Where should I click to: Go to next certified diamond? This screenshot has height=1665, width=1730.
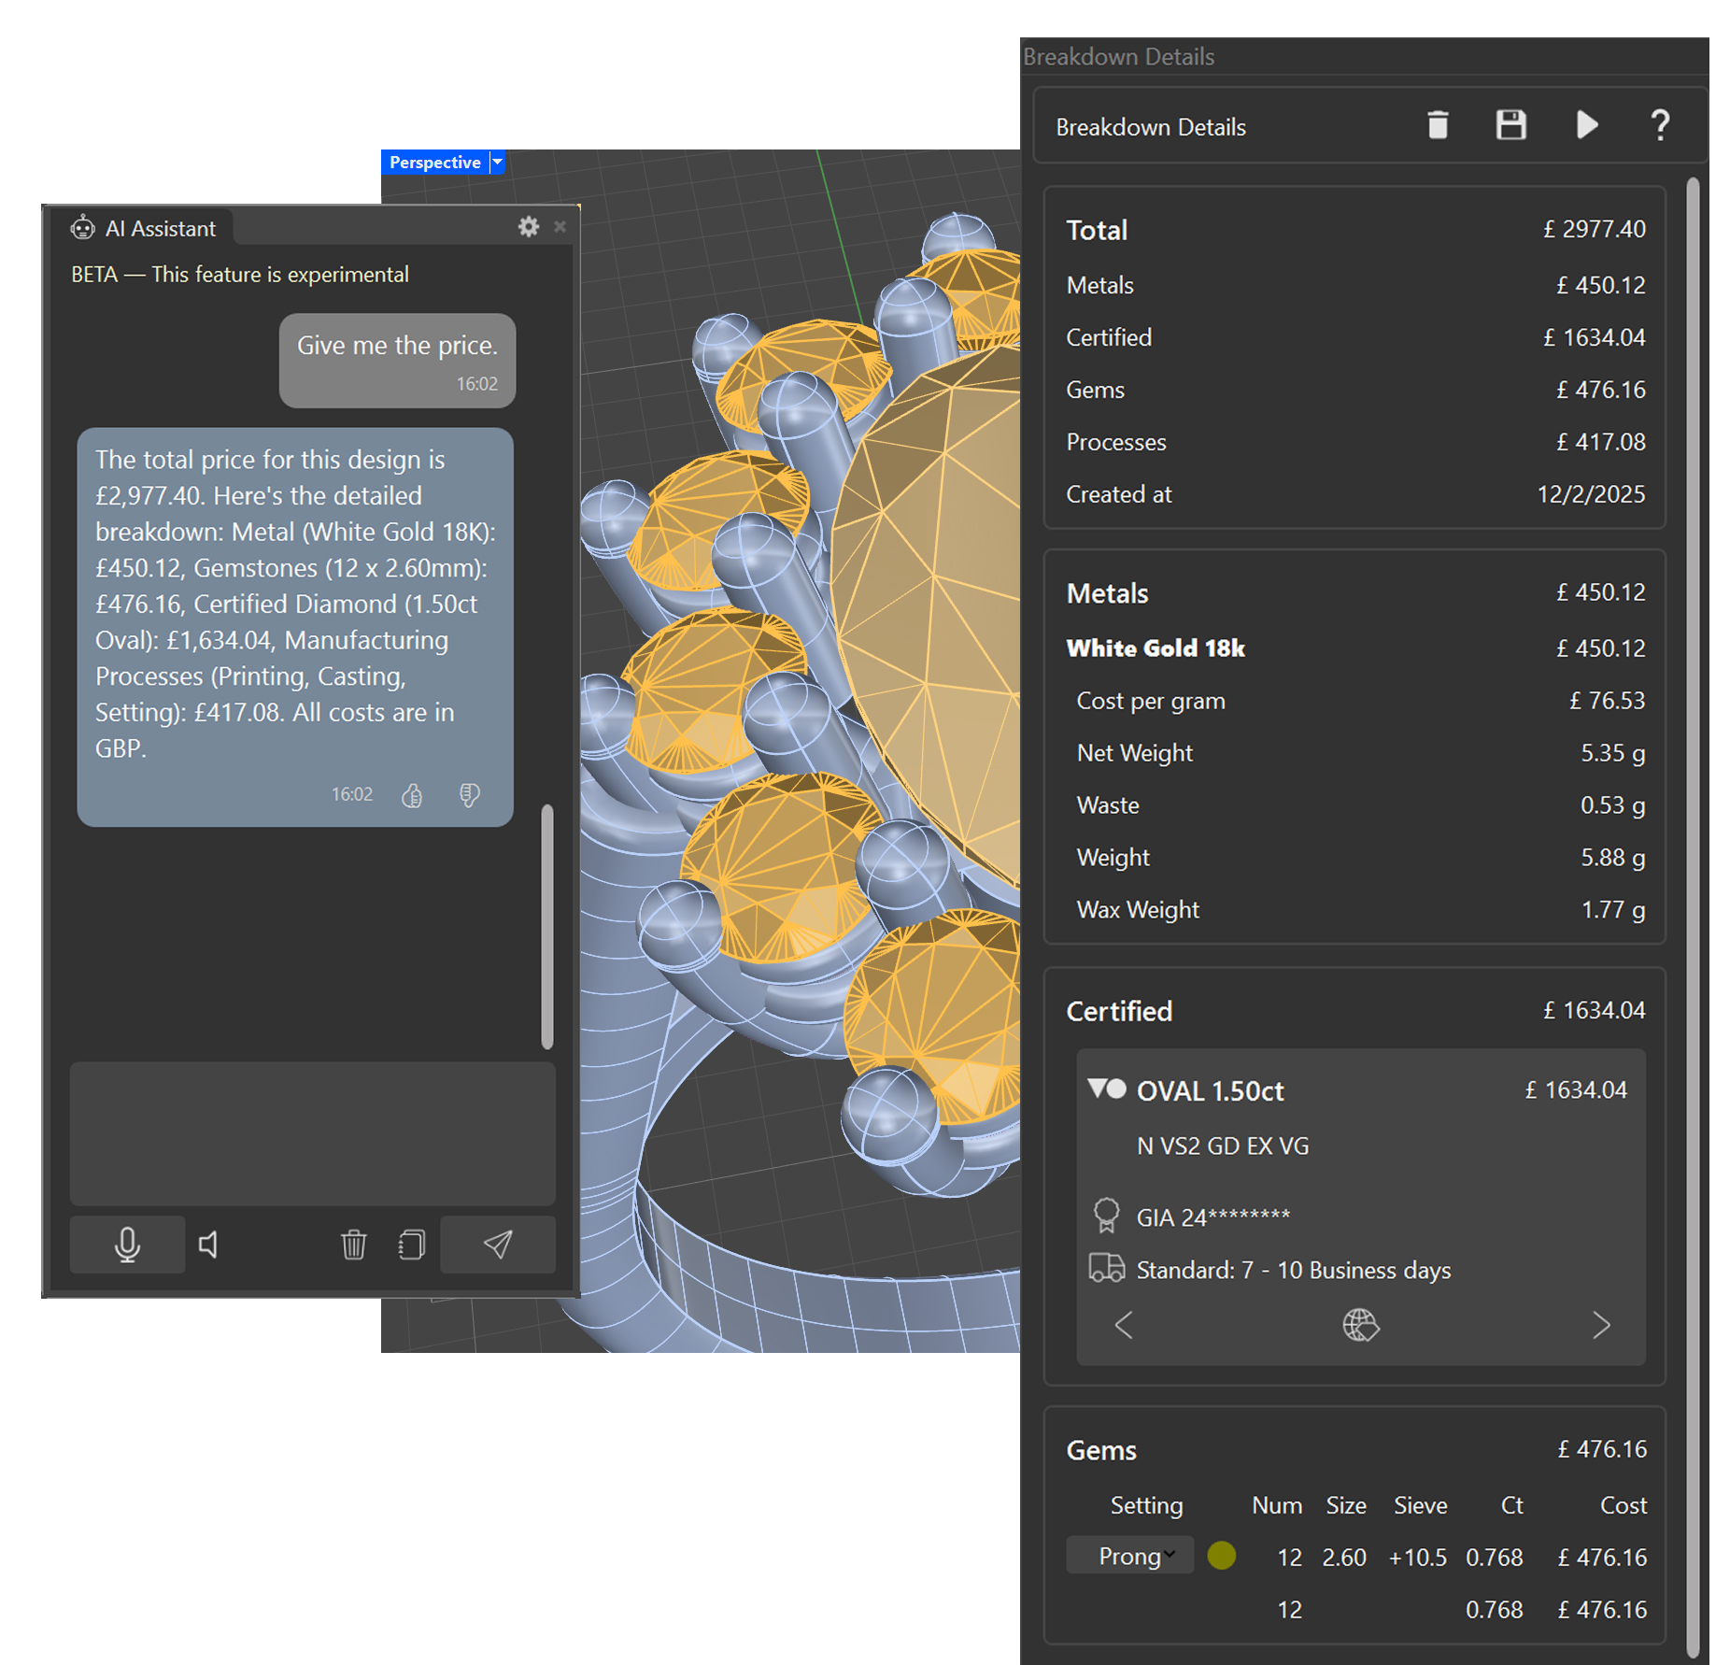(x=1601, y=1325)
